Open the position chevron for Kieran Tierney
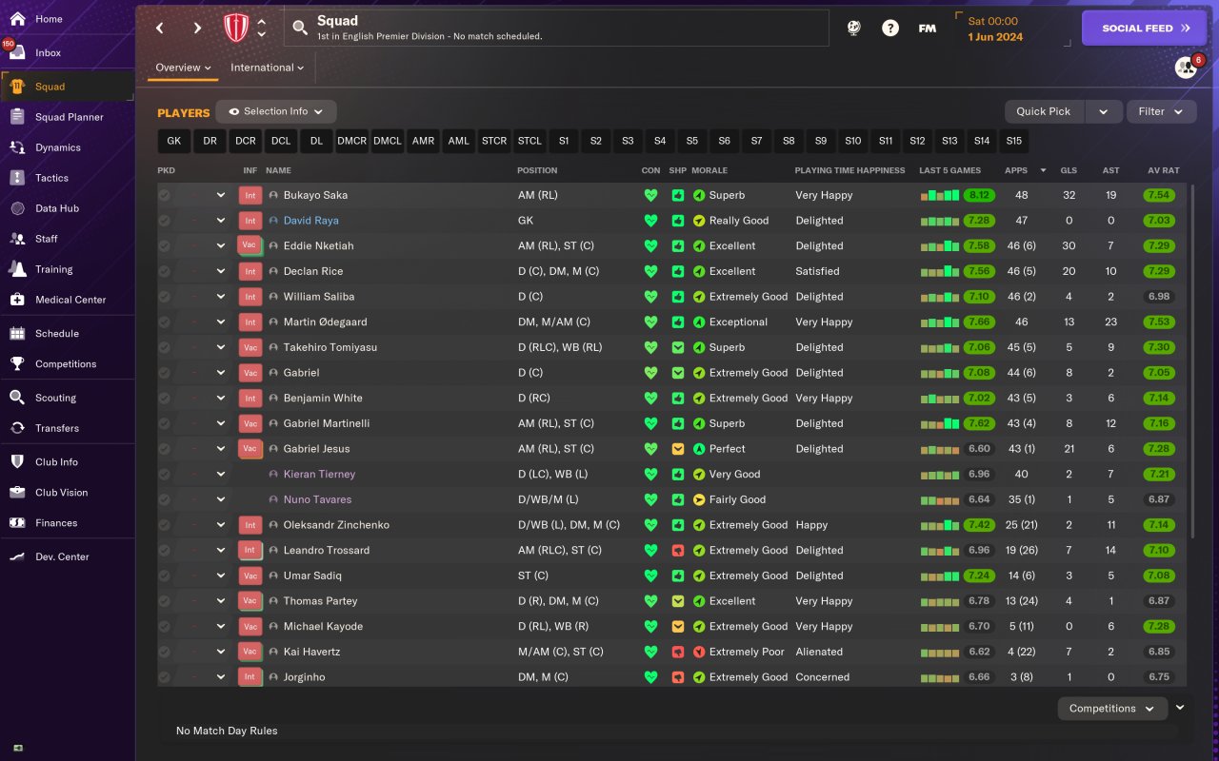This screenshot has height=761, width=1219. [x=220, y=474]
